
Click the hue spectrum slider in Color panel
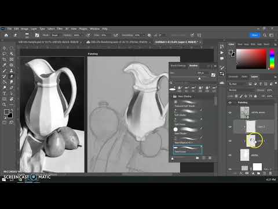click(272, 59)
